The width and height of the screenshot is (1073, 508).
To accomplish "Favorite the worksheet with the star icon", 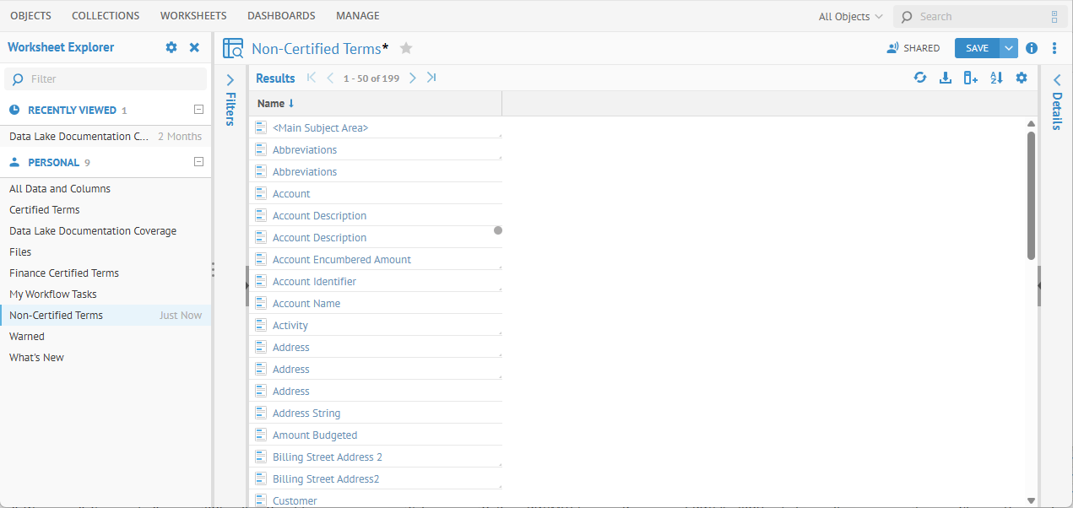I will point(406,48).
